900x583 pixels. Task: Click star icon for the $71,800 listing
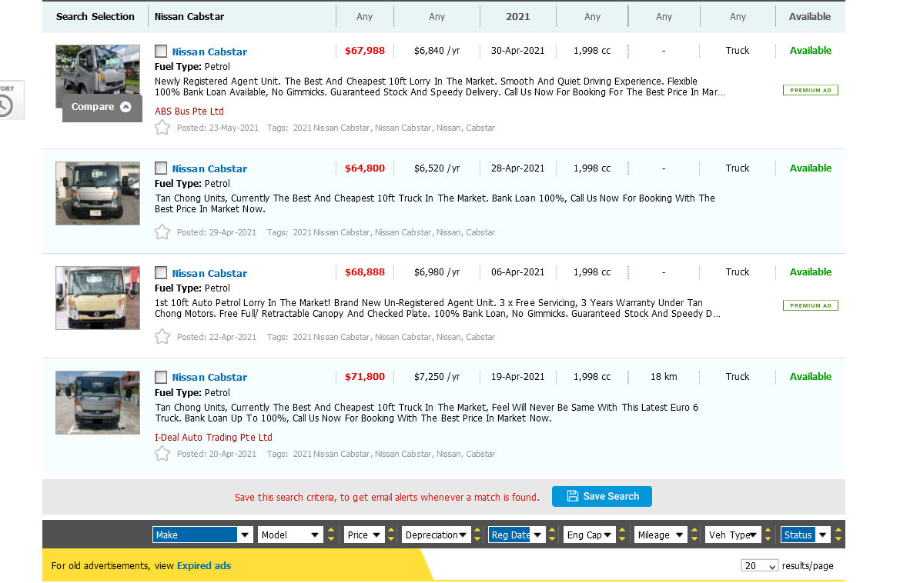(162, 454)
